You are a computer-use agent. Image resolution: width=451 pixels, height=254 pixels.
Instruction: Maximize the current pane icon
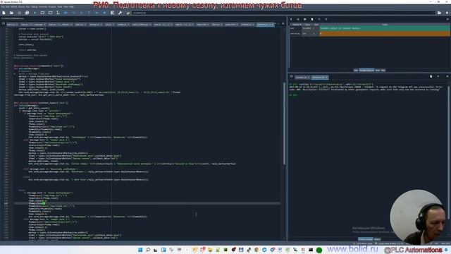point(113,13)
